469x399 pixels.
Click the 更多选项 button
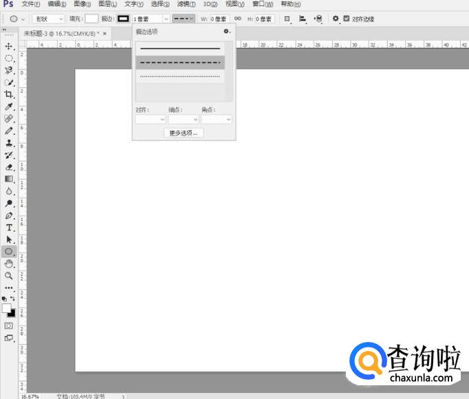pyautogui.click(x=184, y=133)
